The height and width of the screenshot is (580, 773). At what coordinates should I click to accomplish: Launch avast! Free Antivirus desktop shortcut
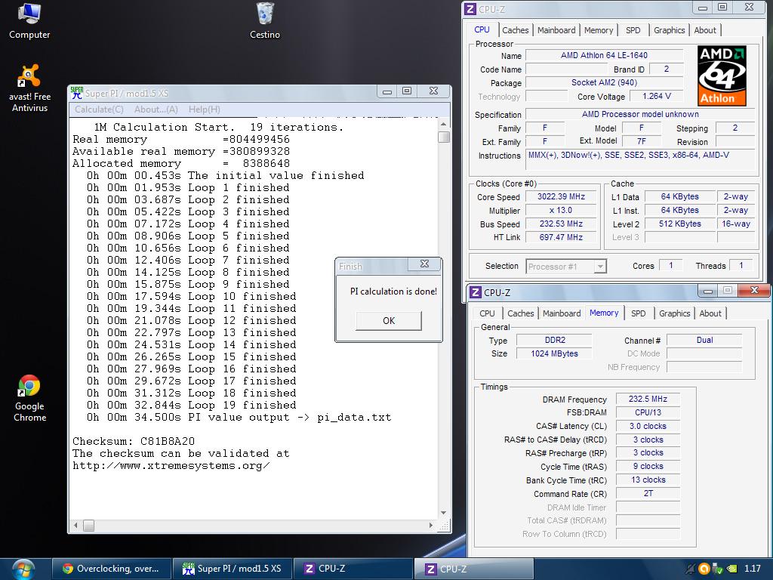(x=29, y=88)
